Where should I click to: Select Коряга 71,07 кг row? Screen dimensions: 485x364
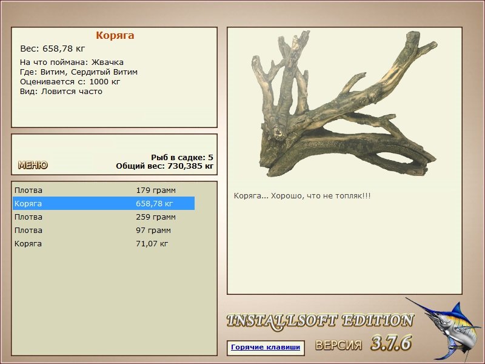(x=104, y=243)
